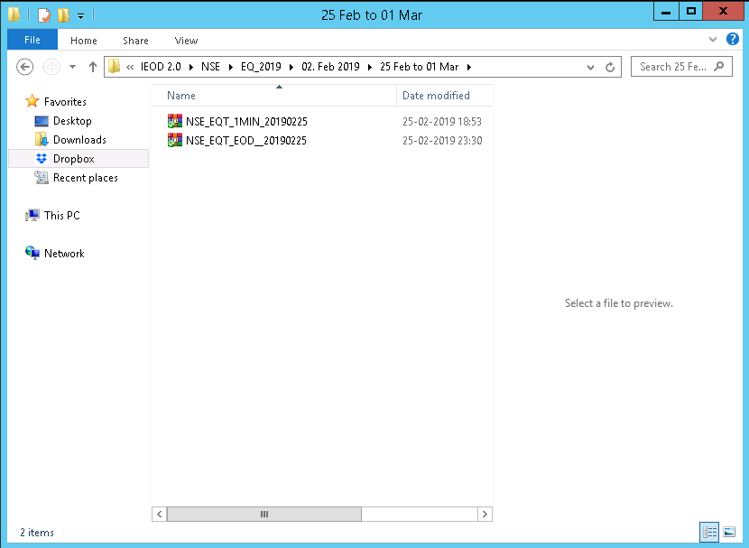Screen dimensions: 749x548
Task: Expand arrow after IEOD 2.0 breadcrumb
Action: click(x=191, y=67)
